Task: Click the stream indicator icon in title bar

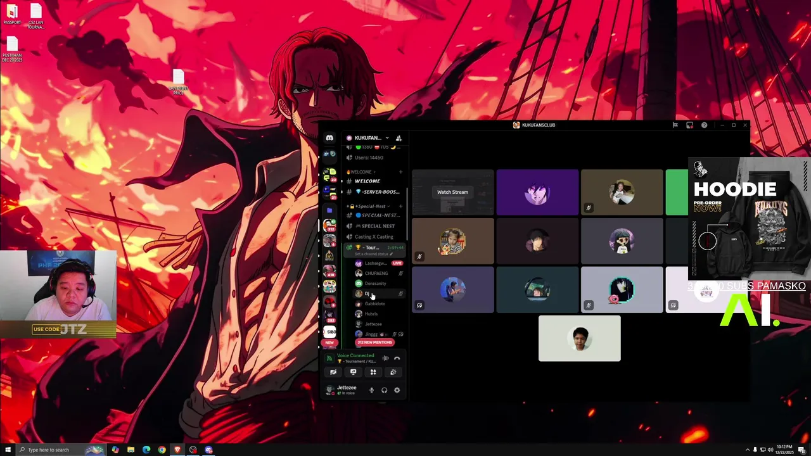Action: (x=690, y=125)
